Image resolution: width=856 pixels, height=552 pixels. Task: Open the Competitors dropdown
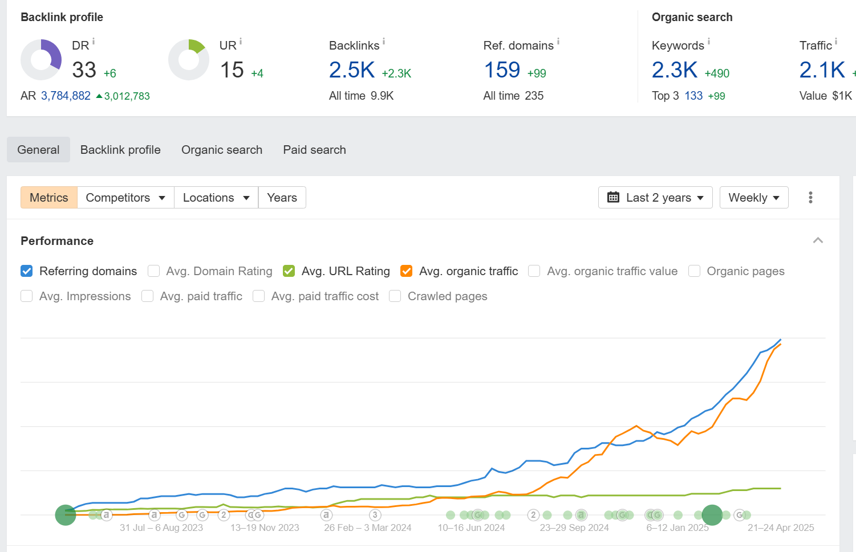pyautogui.click(x=125, y=198)
